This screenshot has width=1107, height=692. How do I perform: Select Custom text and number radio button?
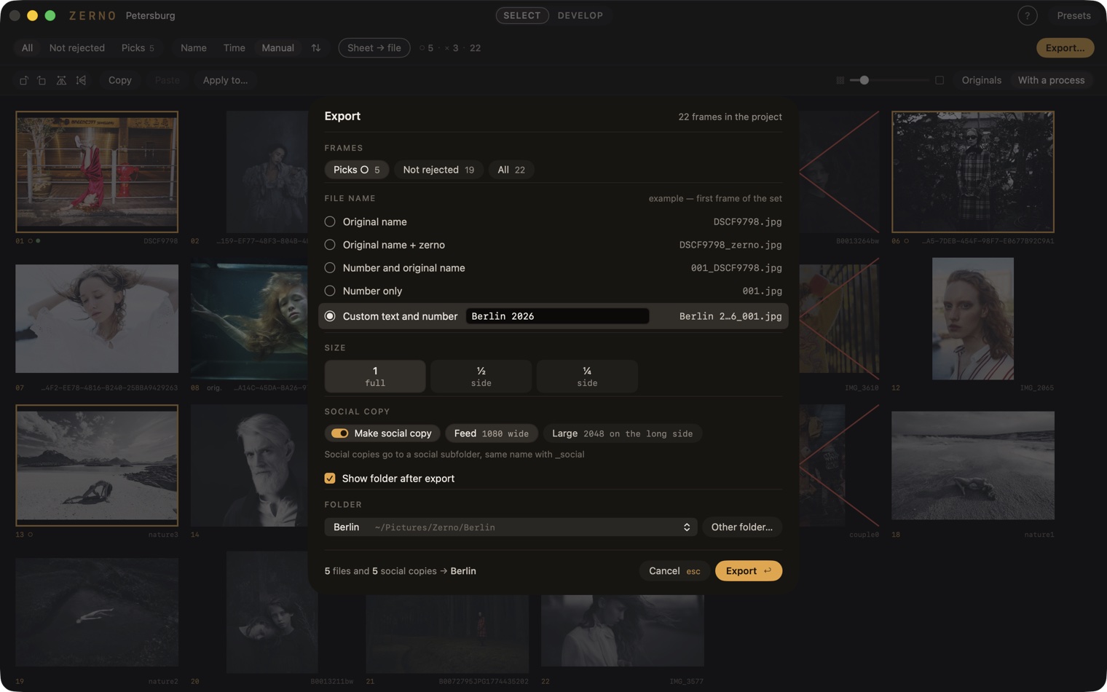[330, 316]
